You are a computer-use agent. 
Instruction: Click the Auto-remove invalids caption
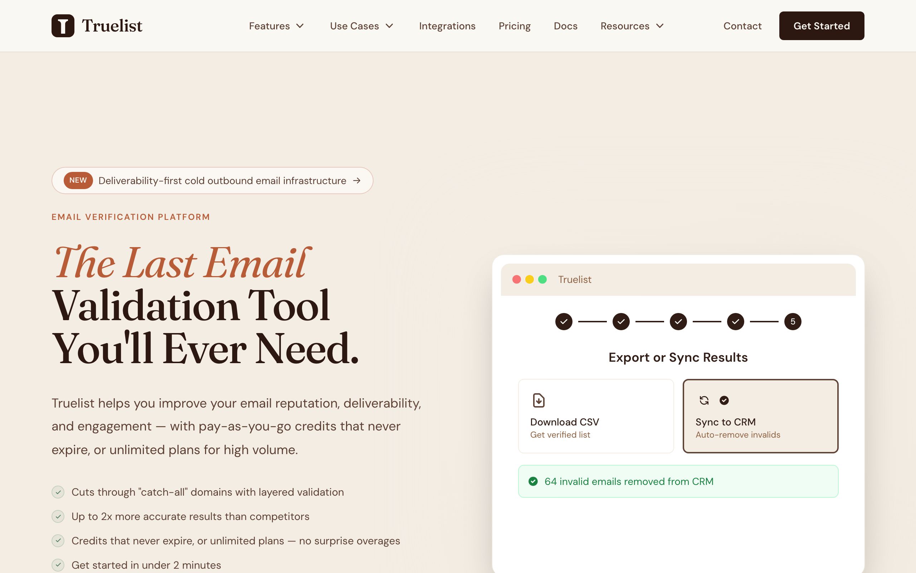click(738, 435)
